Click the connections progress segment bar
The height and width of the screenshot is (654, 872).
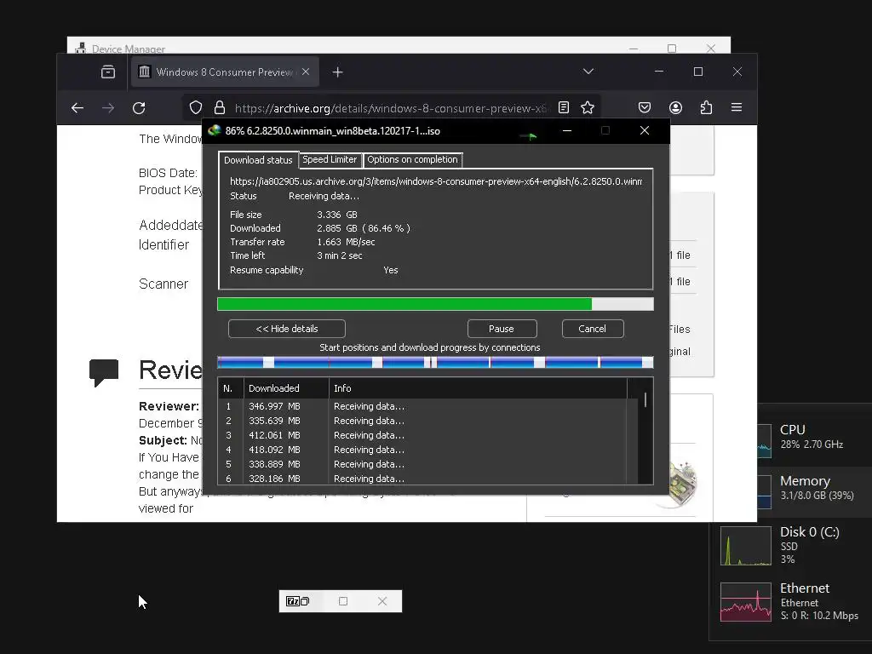click(435, 363)
